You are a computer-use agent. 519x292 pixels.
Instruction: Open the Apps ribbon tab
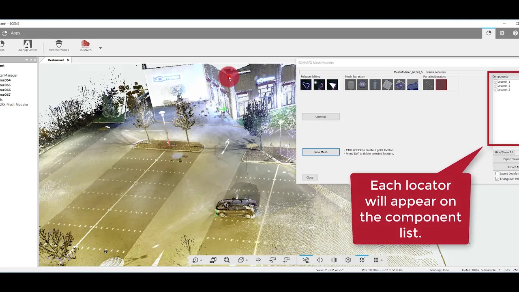pyautogui.click(x=15, y=33)
